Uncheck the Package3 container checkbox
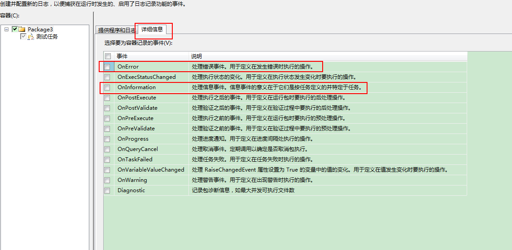 (15, 29)
